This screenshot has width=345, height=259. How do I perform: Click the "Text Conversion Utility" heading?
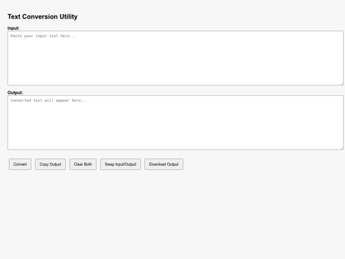point(42,17)
